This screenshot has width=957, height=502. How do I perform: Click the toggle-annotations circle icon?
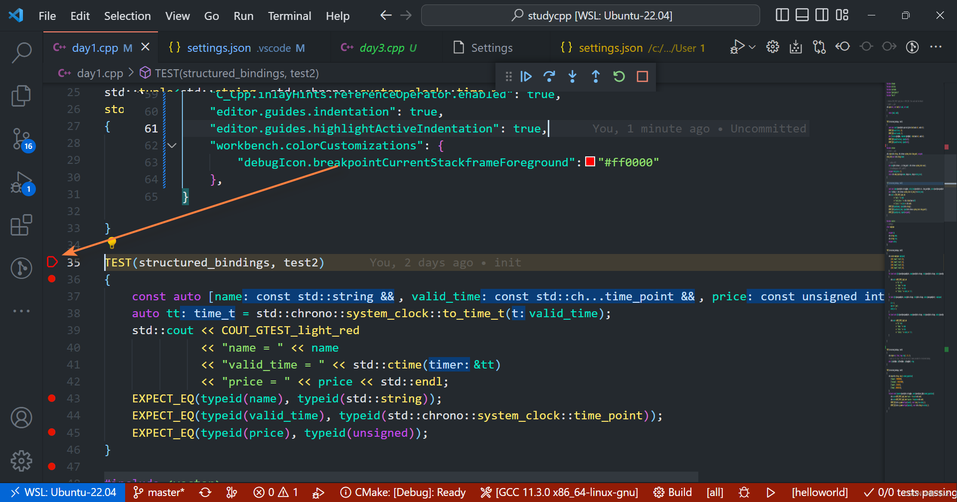coord(866,46)
